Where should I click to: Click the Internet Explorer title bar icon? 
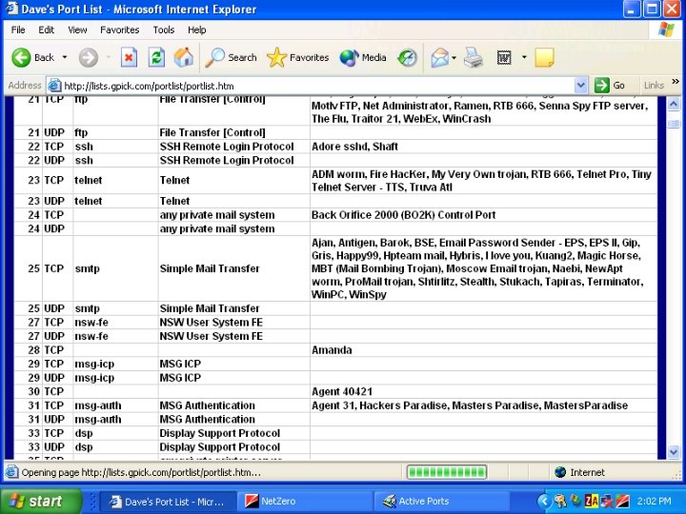coord(11,9)
